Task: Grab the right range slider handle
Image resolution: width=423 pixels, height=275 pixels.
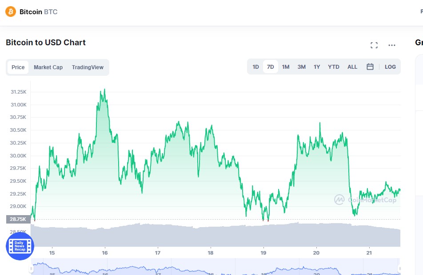Action: point(399,268)
